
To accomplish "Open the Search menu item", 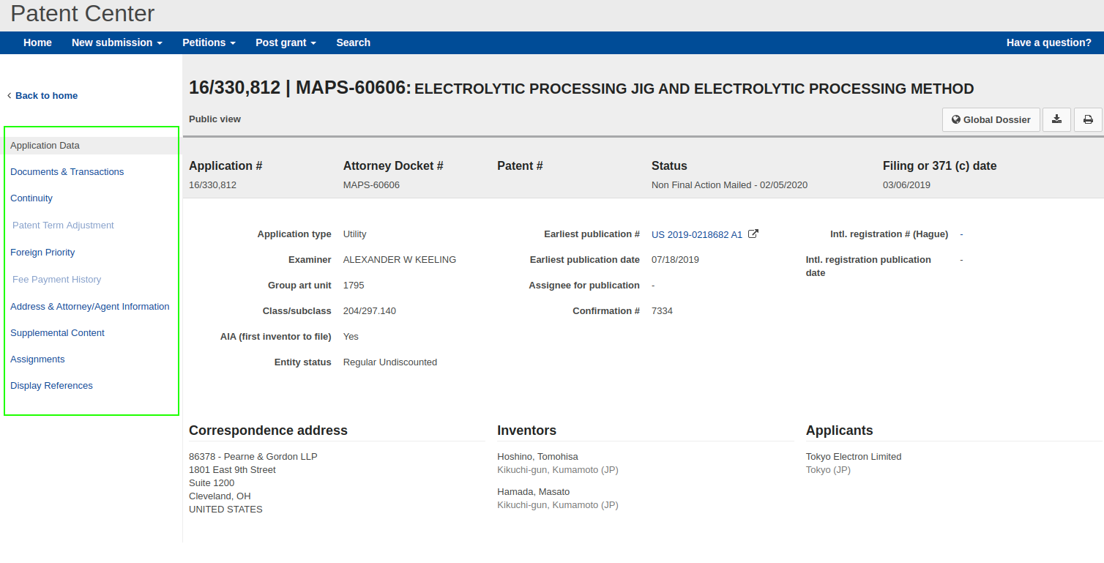I will 353,42.
